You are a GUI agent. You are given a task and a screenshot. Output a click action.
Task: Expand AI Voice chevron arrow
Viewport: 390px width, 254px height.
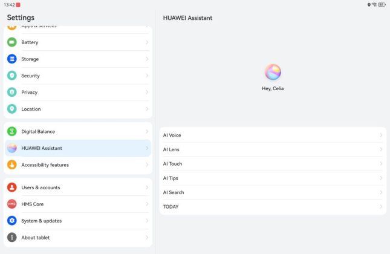[x=381, y=135]
